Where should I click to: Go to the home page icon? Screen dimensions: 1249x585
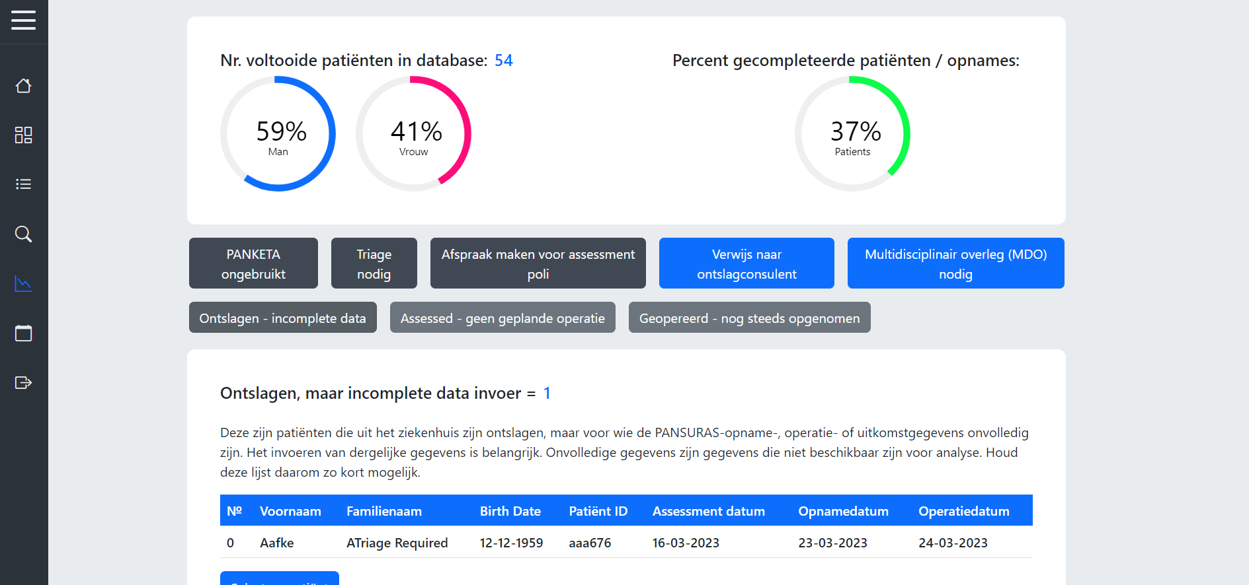click(24, 86)
